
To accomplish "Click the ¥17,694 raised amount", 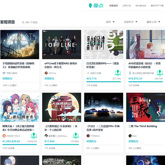I will (x=49, y=141).
